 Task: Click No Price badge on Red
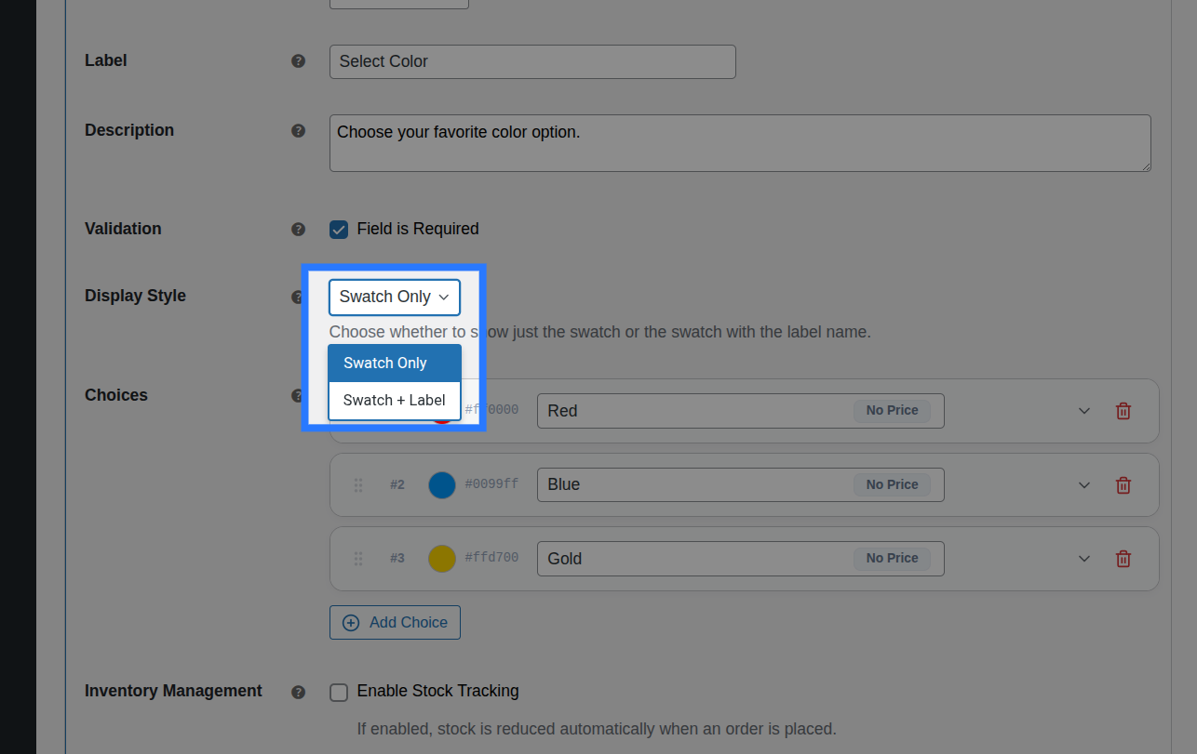click(892, 411)
